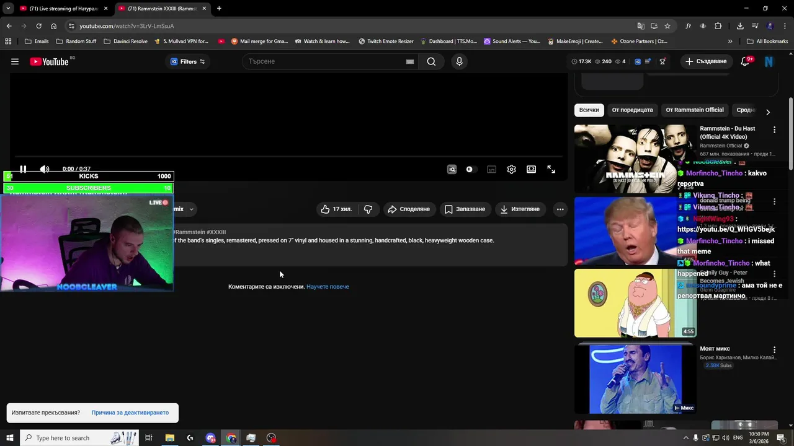This screenshot has height=446, width=794.
Task: Bookmark this page with star
Action: point(667,26)
